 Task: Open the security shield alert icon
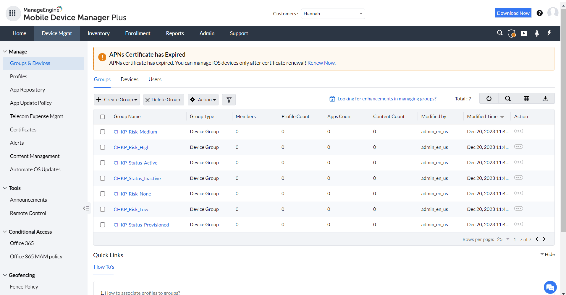click(512, 33)
